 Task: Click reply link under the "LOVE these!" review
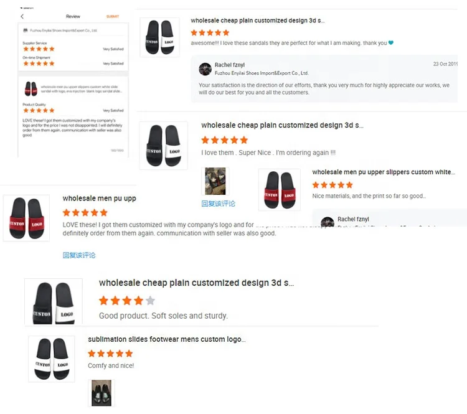(79, 255)
